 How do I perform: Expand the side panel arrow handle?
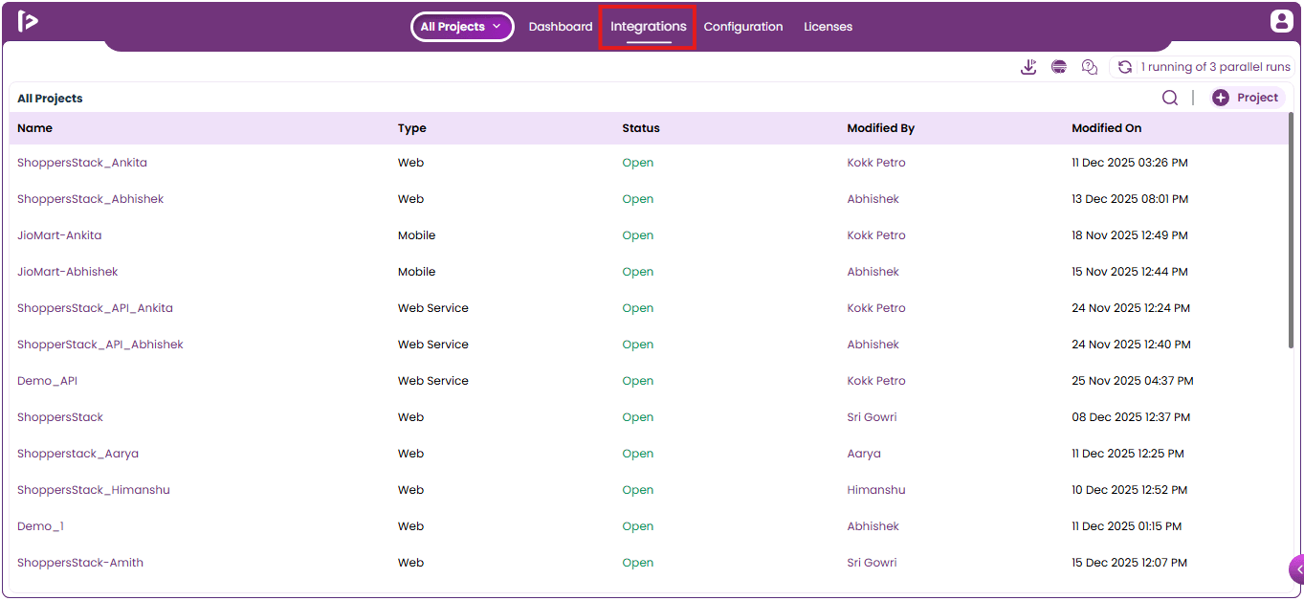pos(1296,569)
